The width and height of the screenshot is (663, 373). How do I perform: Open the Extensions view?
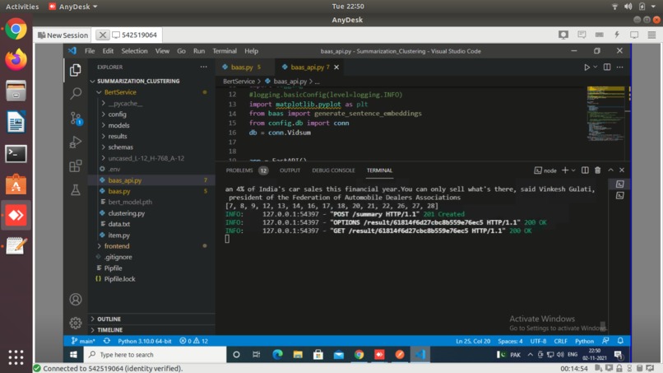[x=76, y=166]
